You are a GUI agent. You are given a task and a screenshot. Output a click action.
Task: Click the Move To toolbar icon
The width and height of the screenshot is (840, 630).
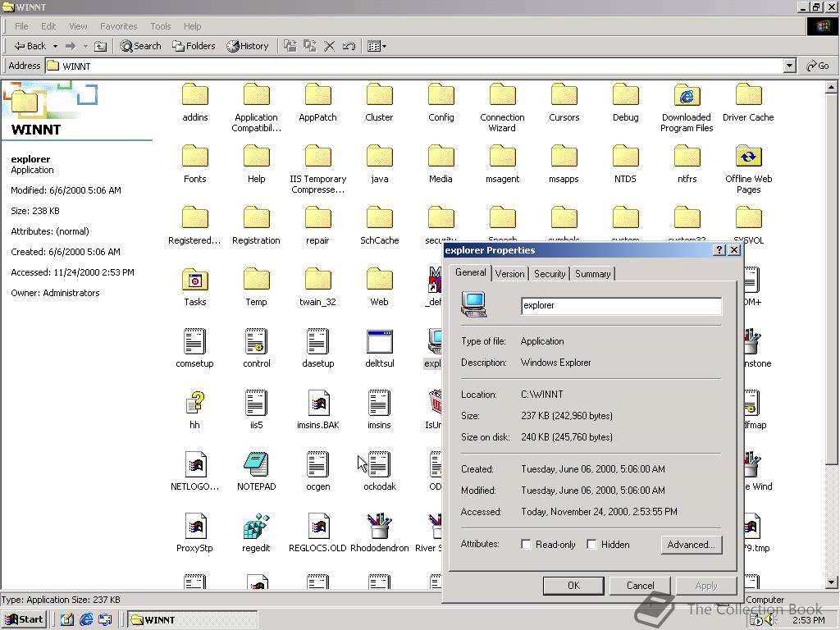290,46
